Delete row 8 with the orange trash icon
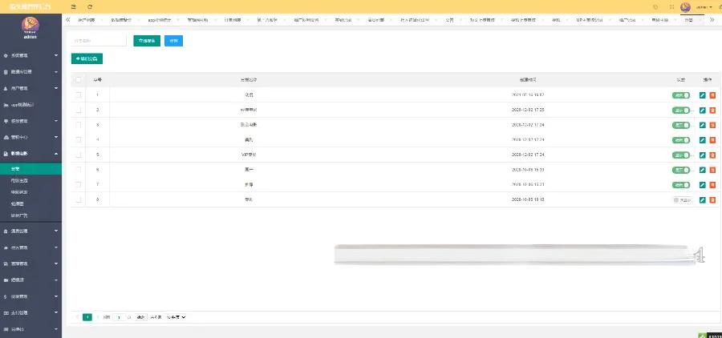 click(712, 200)
